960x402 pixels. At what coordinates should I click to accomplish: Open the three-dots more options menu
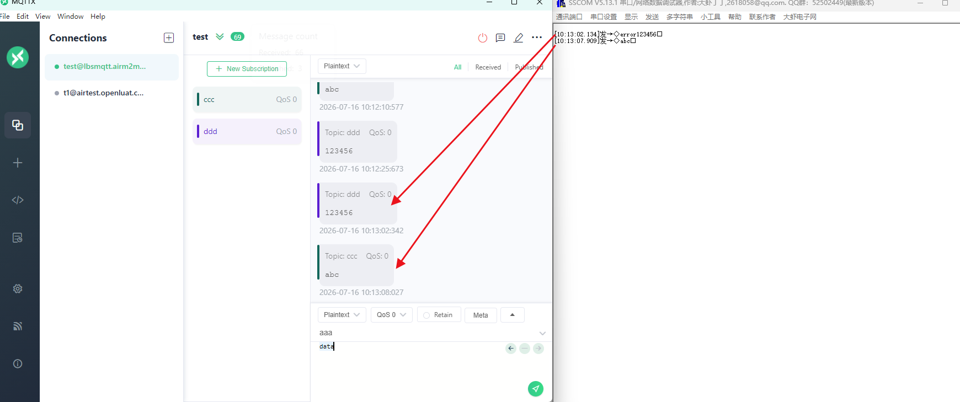click(537, 37)
